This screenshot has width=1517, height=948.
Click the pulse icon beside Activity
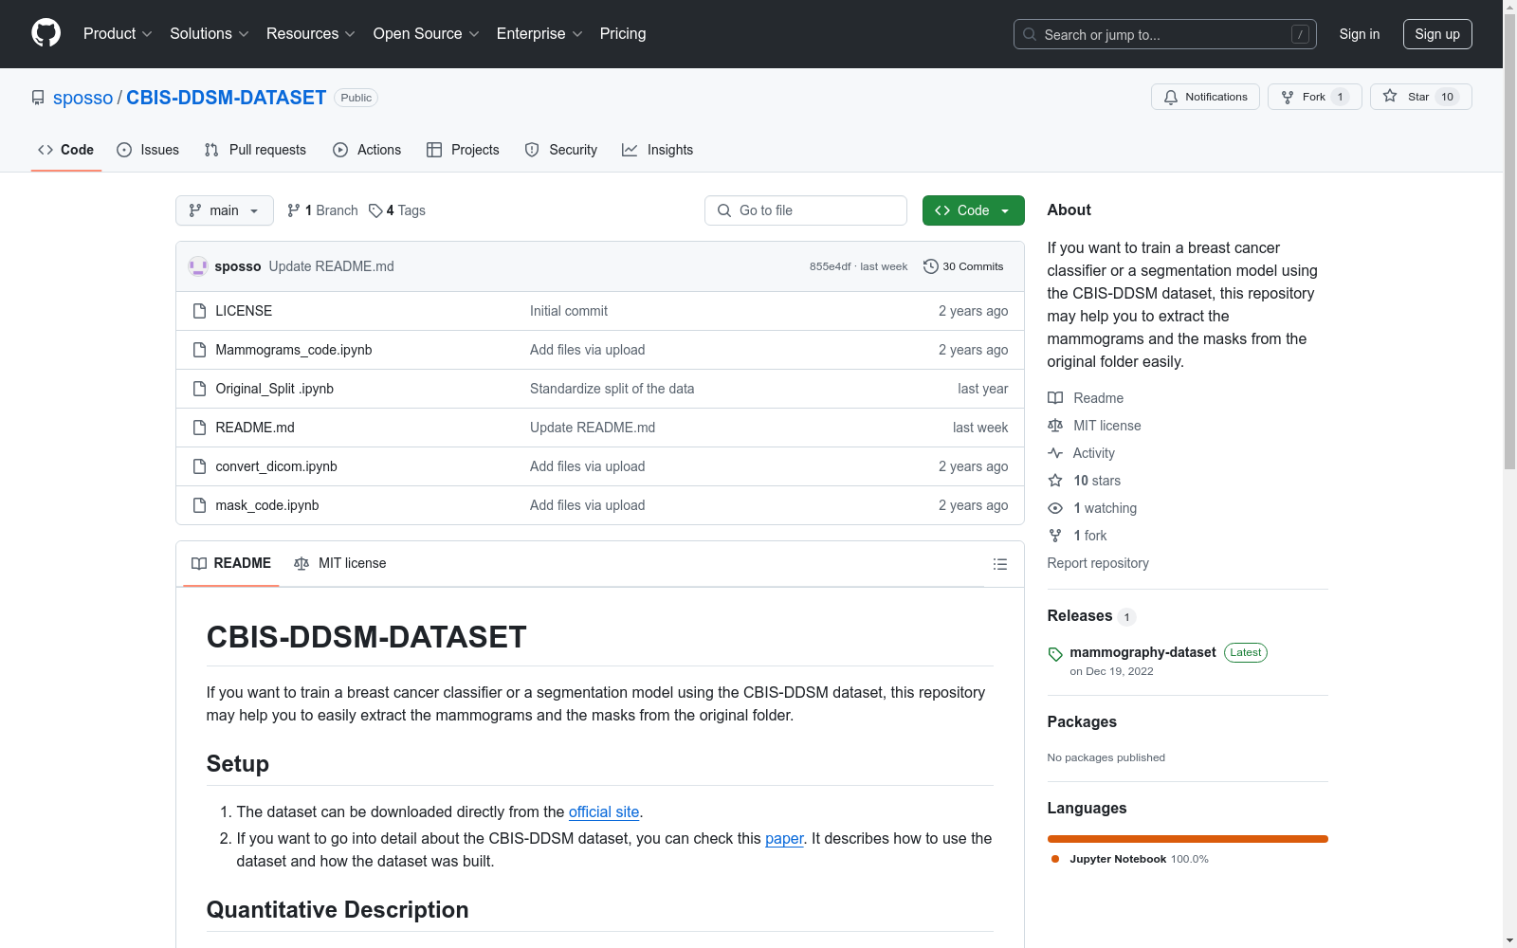(x=1055, y=453)
